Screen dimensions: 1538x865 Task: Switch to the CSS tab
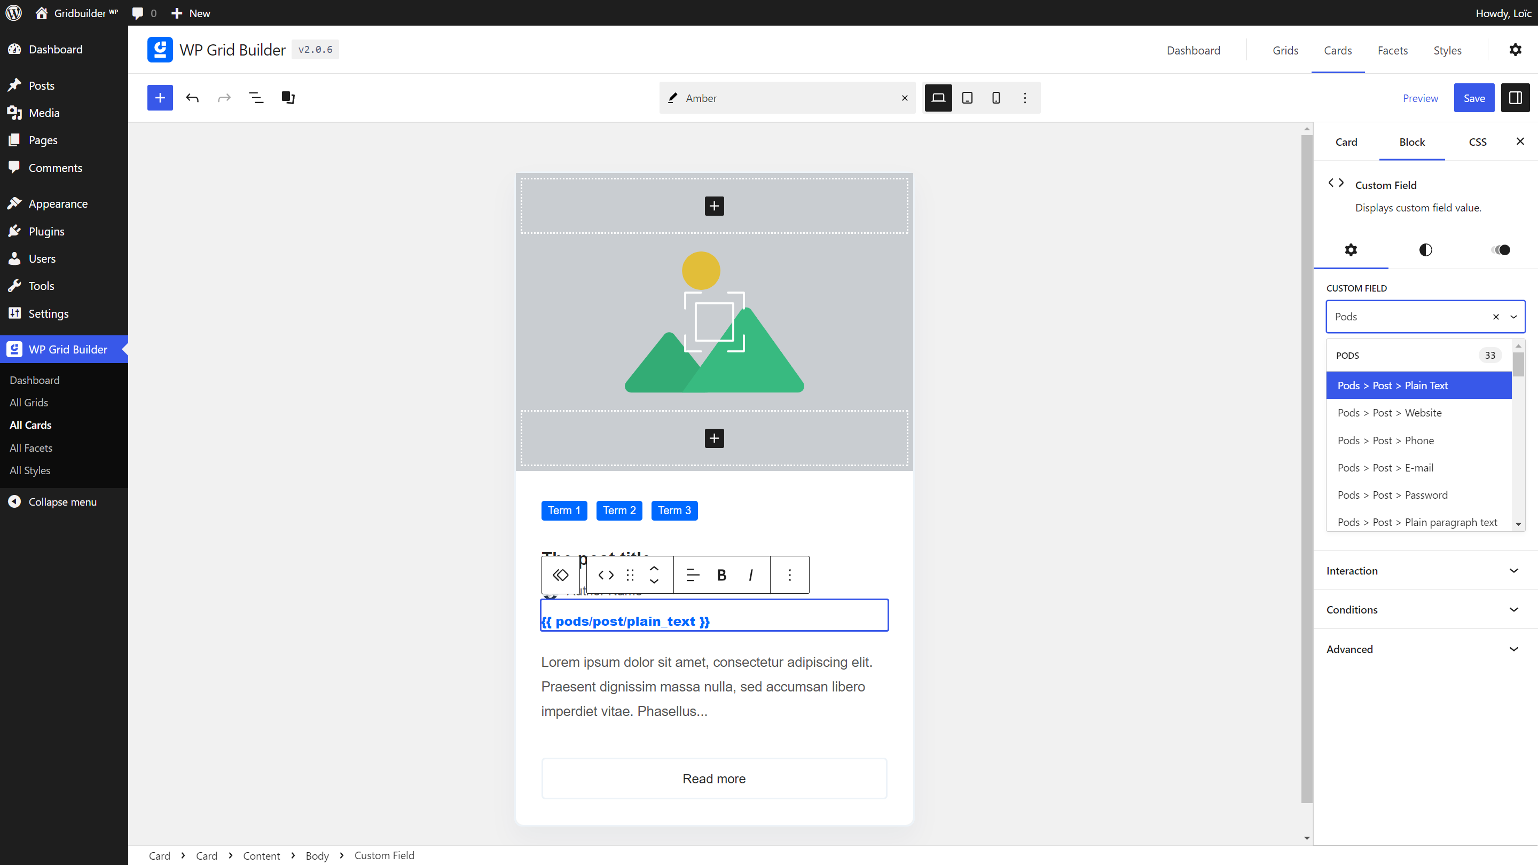click(x=1478, y=142)
